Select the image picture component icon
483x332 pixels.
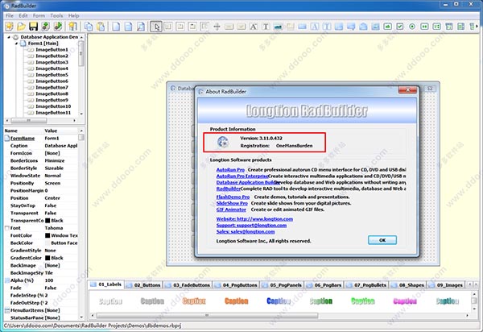278,27
